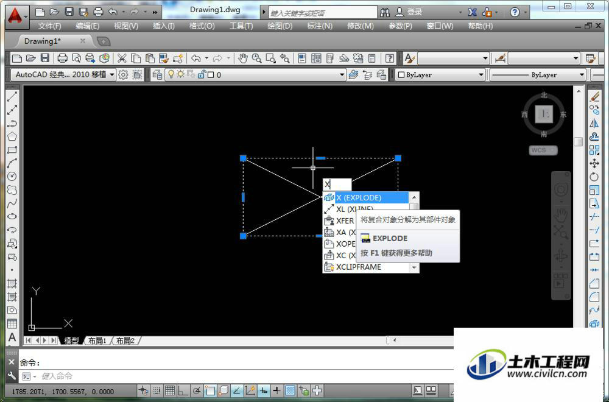Add a new drawing tab button
The image size is (609, 402).
(104, 41)
